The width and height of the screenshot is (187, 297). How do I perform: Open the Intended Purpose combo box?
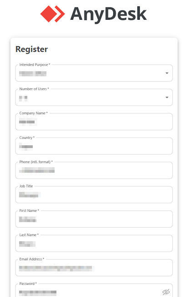[x=94, y=73]
